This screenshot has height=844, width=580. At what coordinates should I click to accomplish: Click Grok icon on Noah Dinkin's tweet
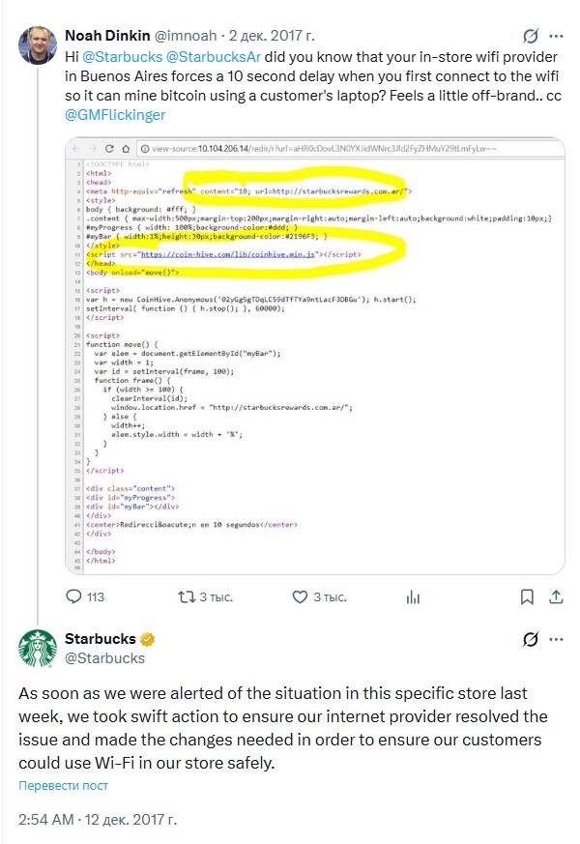[x=529, y=37]
